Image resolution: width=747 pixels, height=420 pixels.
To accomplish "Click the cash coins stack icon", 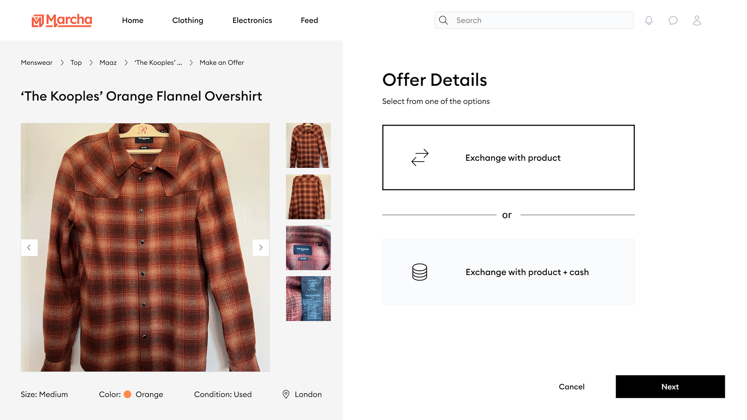I will click(x=420, y=272).
